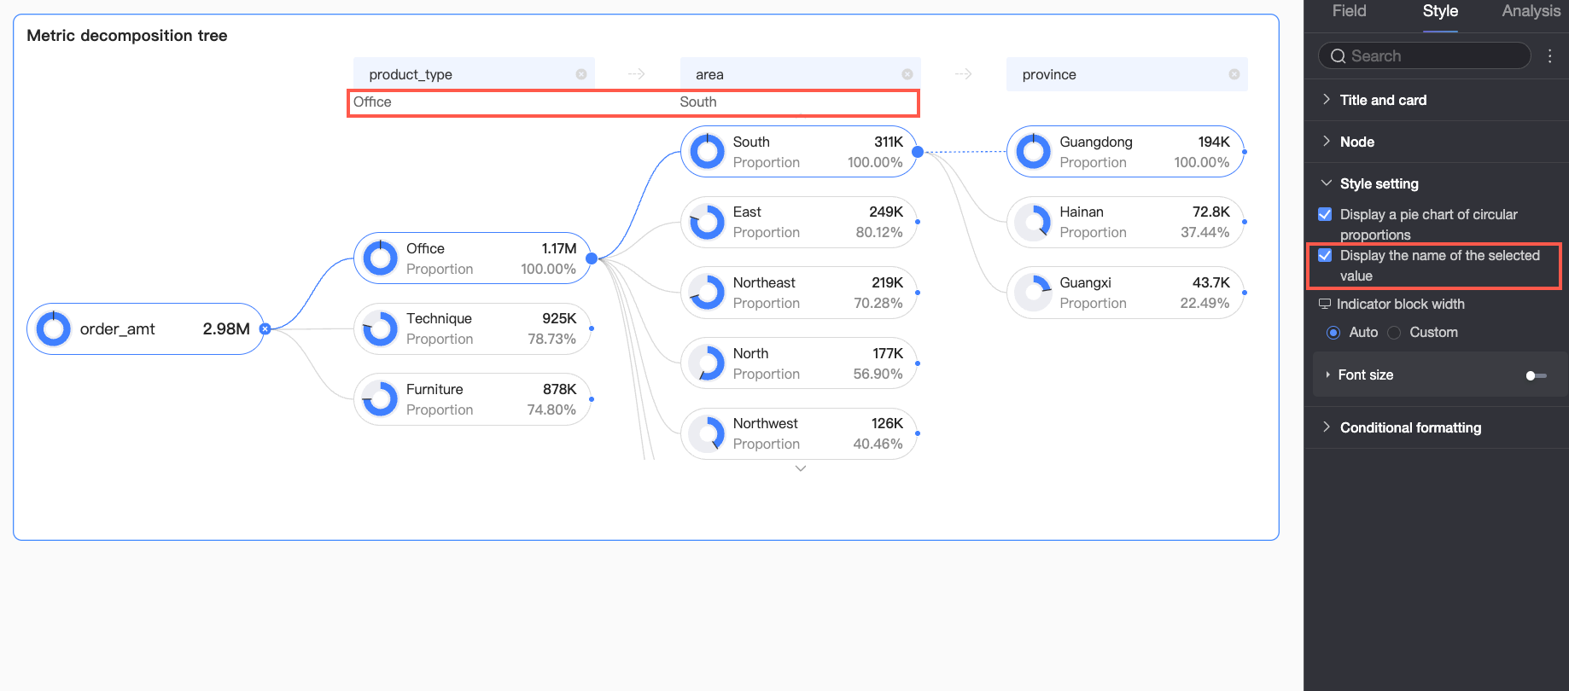Click the magnifier icon in the Search box
Viewport: 1569px width, 691px height.
pyautogui.click(x=1338, y=56)
